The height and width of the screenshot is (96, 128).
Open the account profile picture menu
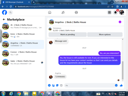[x=122, y=13]
